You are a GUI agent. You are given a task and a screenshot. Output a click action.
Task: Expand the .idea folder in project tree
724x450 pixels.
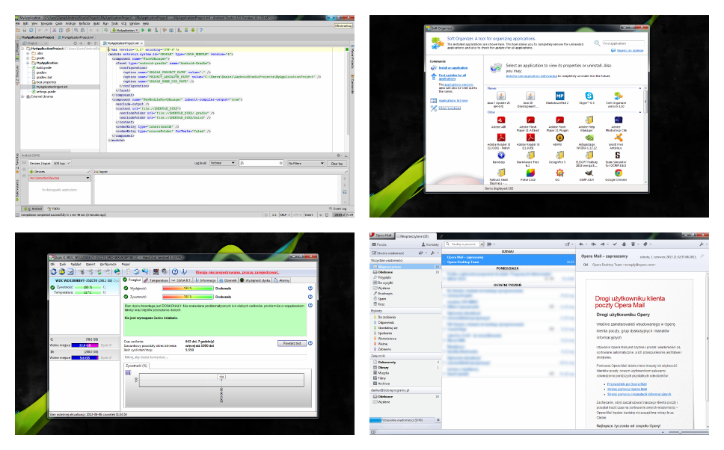pos(28,54)
